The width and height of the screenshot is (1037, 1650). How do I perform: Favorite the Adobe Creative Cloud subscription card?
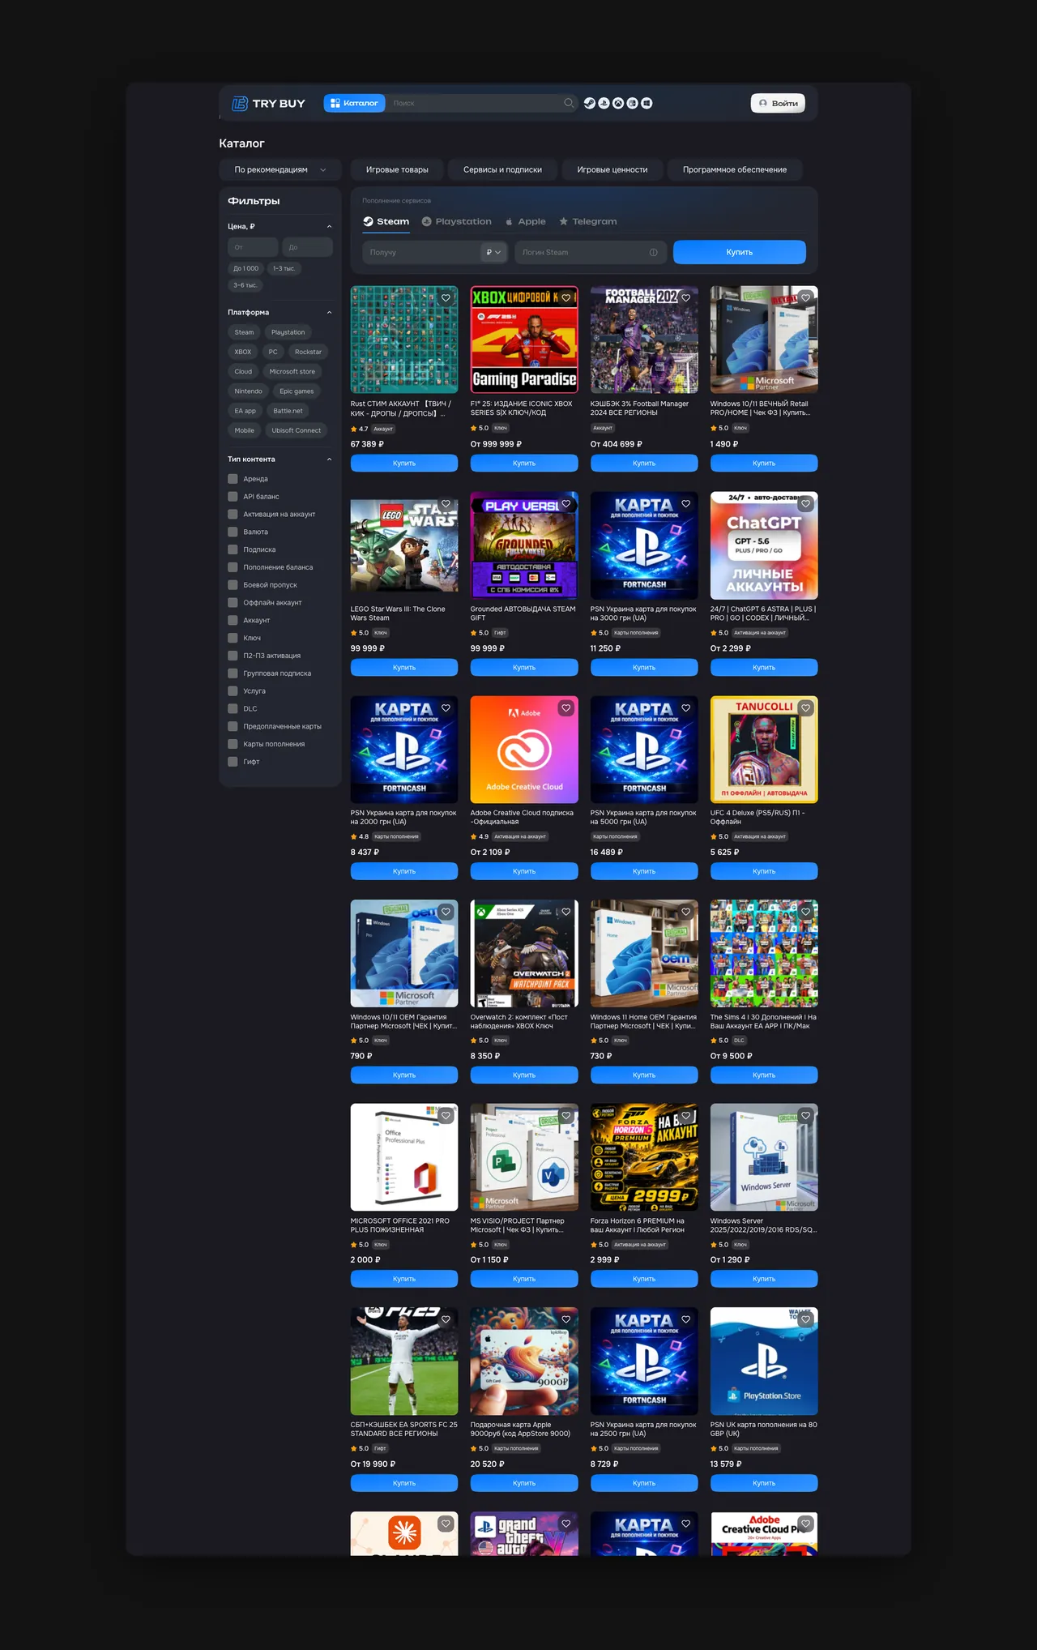[x=565, y=708]
